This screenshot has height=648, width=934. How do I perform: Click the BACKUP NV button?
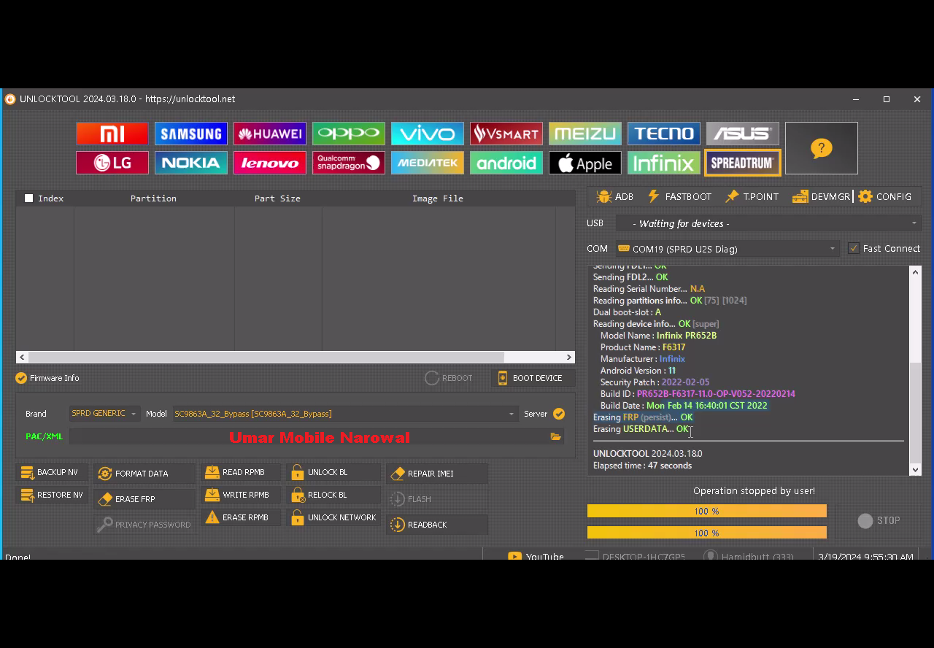pos(52,472)
